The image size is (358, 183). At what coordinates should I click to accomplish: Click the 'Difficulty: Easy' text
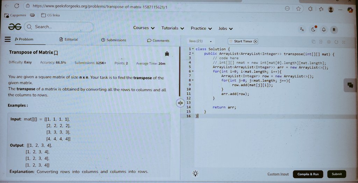[20, 62]
